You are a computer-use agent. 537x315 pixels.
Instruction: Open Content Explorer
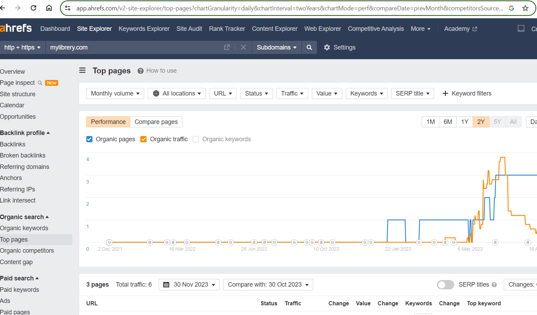[x=274, y=29]
